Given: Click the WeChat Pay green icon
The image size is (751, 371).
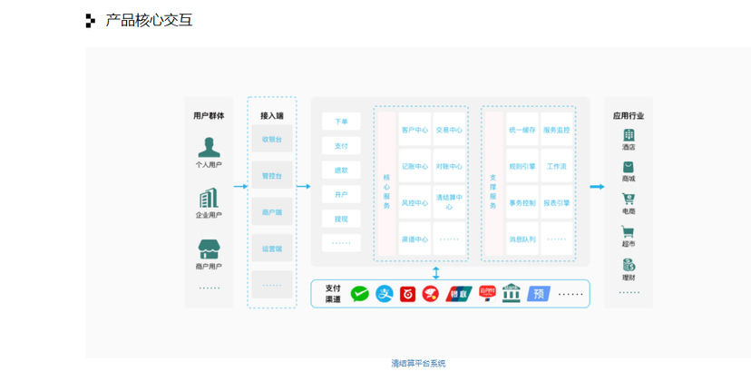Looking at the screenshot, I should (360, 294).
